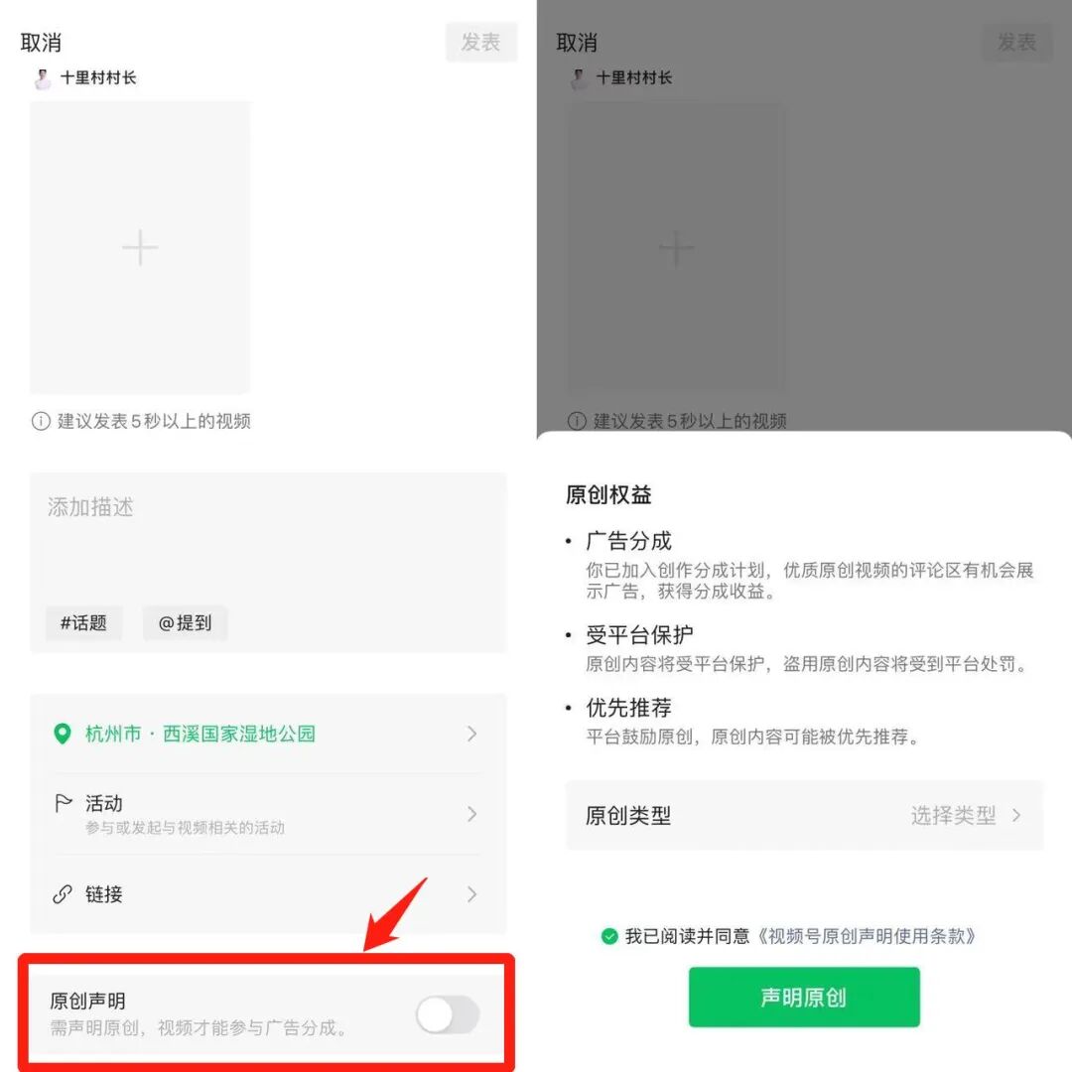Insert a #话题 tag

(83, 622)
